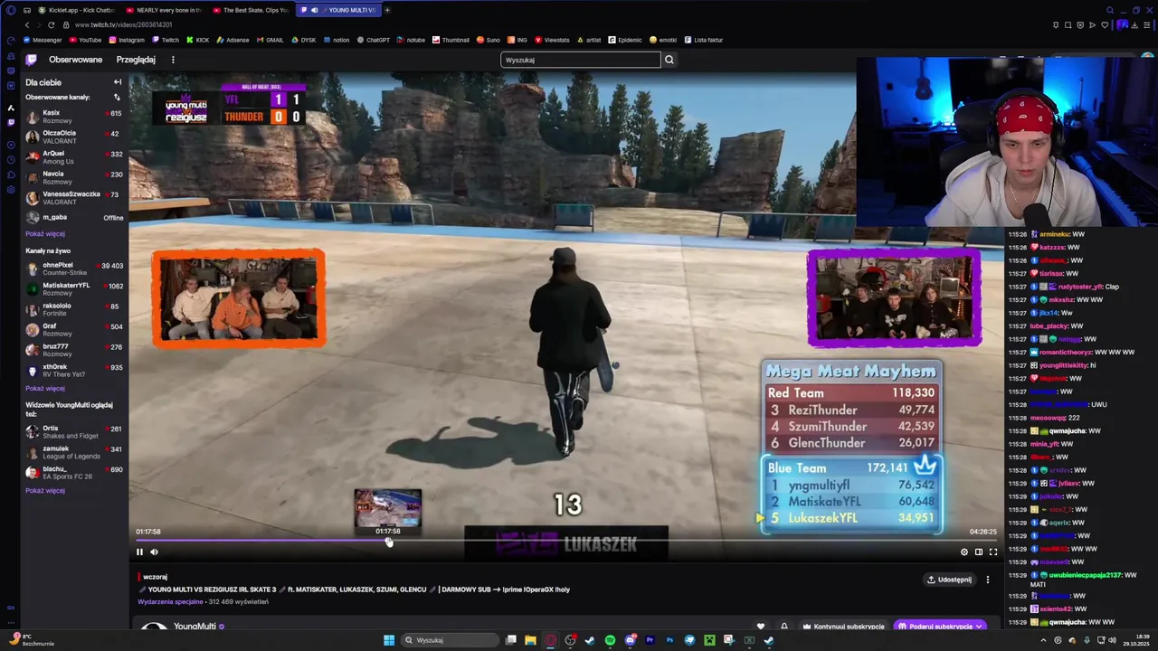
Task: Open ChatGPT bookmark
Action: [373, 40]
